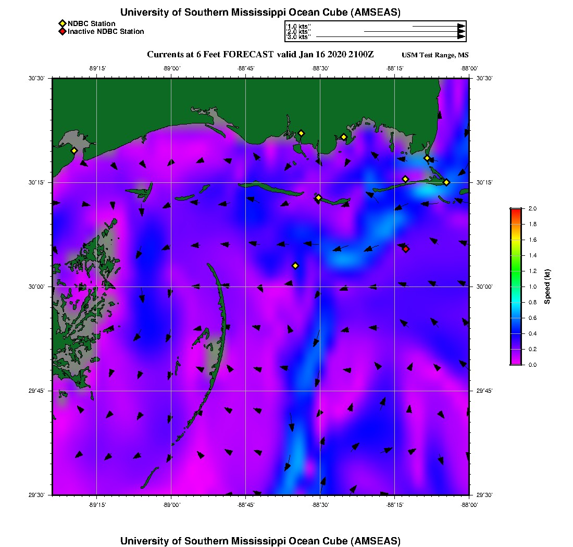Click the -89°00' longitude label on top axis
573x547 pixels.
point(171,68)
